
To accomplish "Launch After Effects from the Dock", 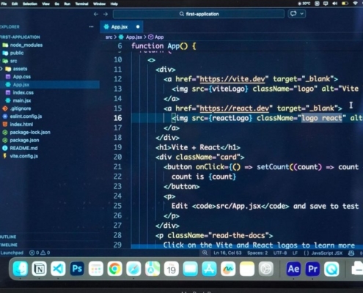I will (x=293, y=269).
